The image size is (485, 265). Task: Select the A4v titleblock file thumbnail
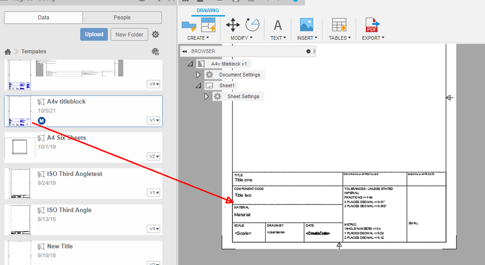click(19, 111)
